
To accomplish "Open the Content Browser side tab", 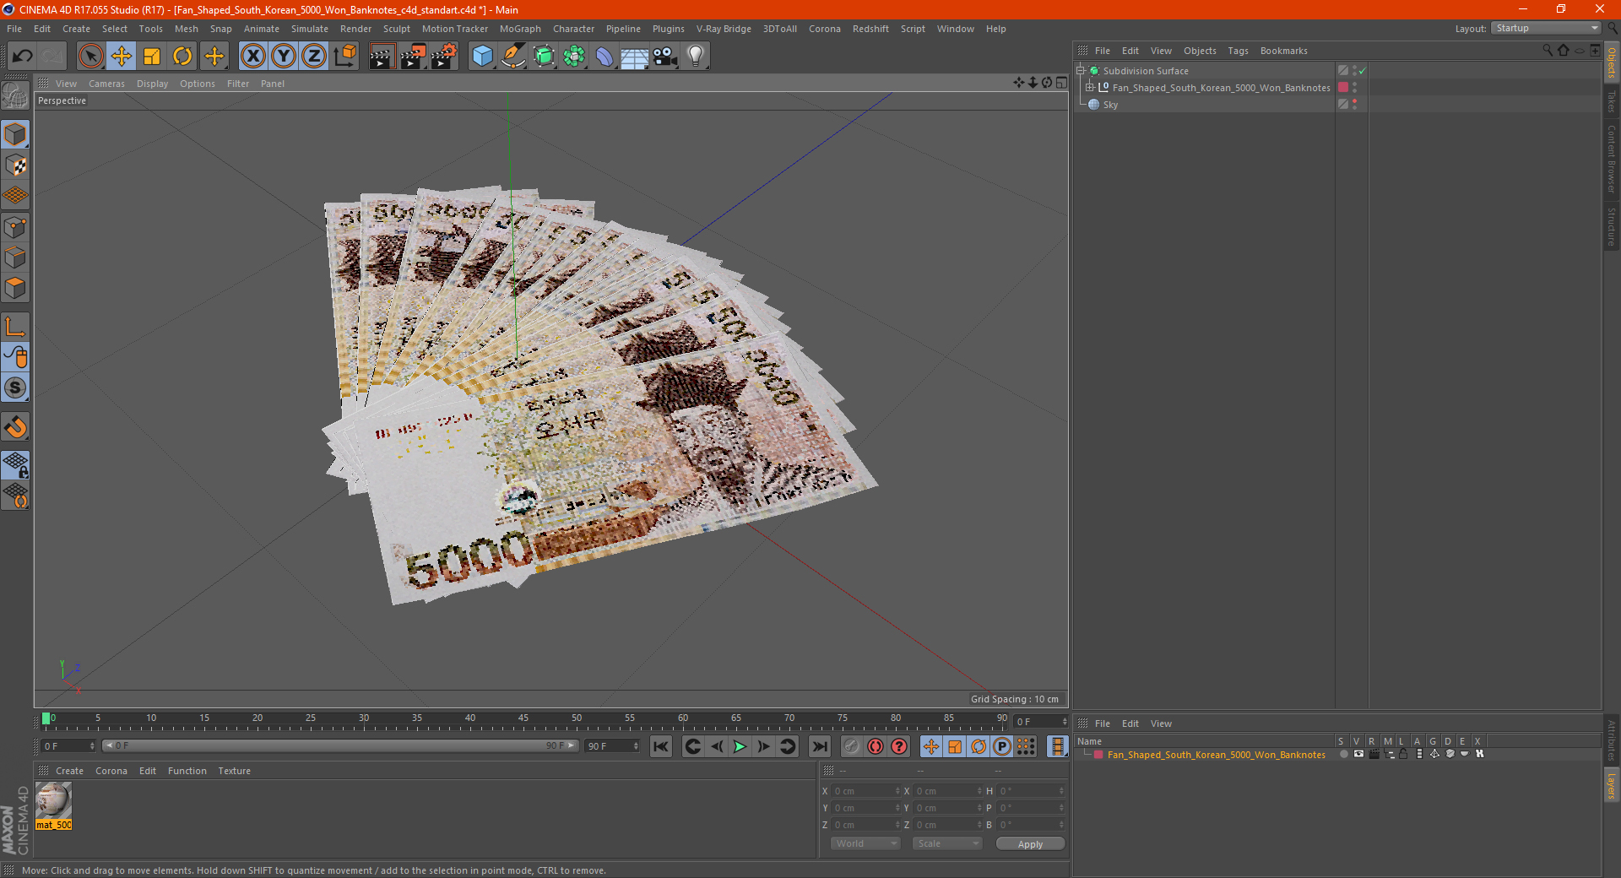I will [1612, 159].
